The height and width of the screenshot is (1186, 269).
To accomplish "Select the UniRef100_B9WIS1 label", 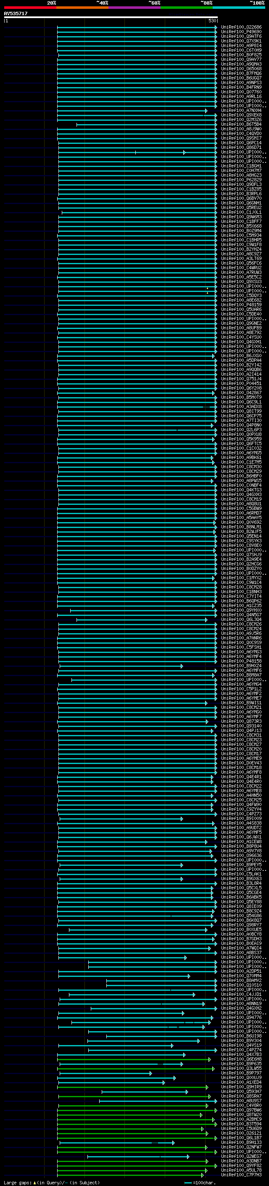I will pyautogui.click(x=241, y=703).
